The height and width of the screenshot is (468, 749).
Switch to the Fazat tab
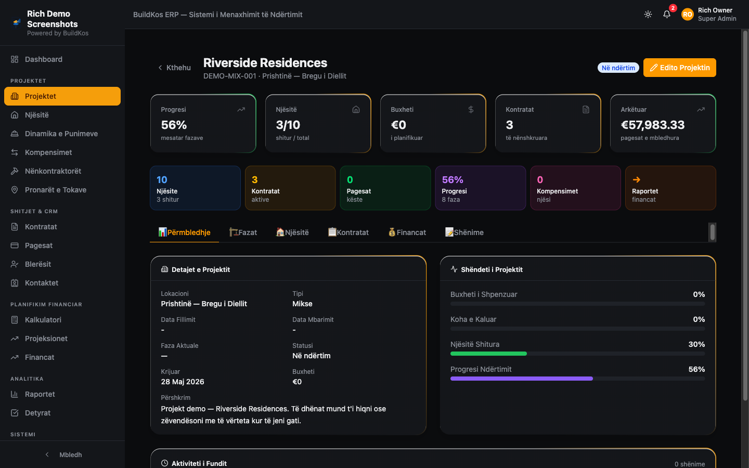click(243, 232)
